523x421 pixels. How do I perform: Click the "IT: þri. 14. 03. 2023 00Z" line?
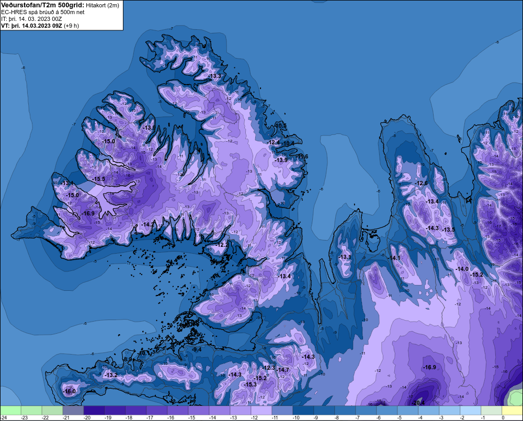click(x=31, y=19)
